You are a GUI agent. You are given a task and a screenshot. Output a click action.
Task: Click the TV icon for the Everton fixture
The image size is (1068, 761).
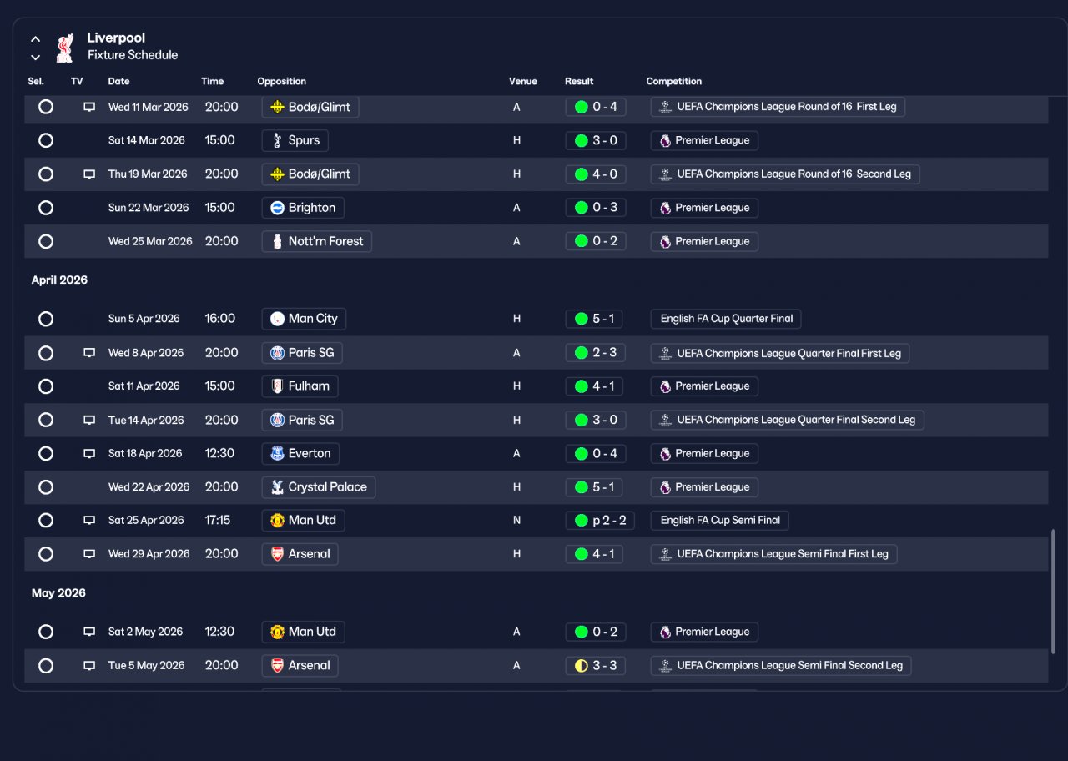tap(89, 454)
